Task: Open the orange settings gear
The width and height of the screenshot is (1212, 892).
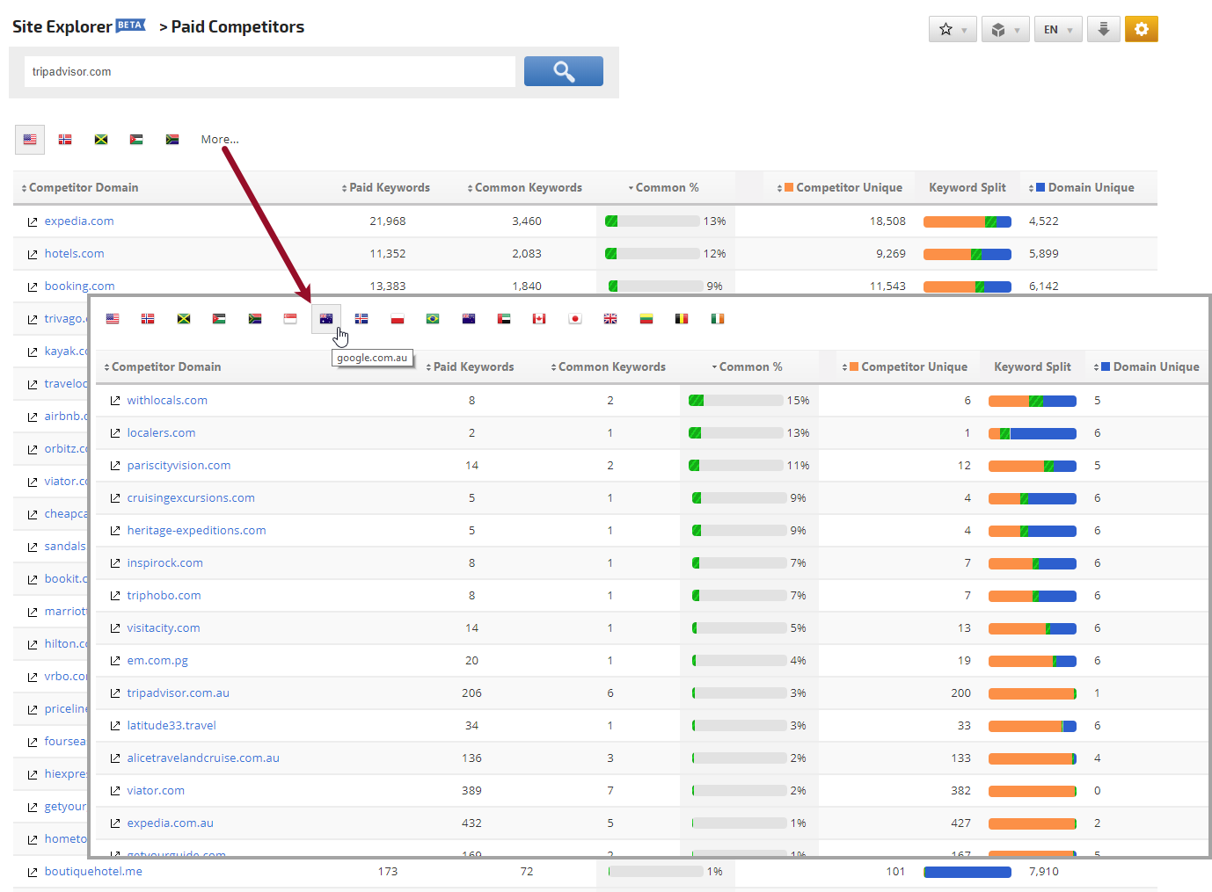Action: (1141, 29)
